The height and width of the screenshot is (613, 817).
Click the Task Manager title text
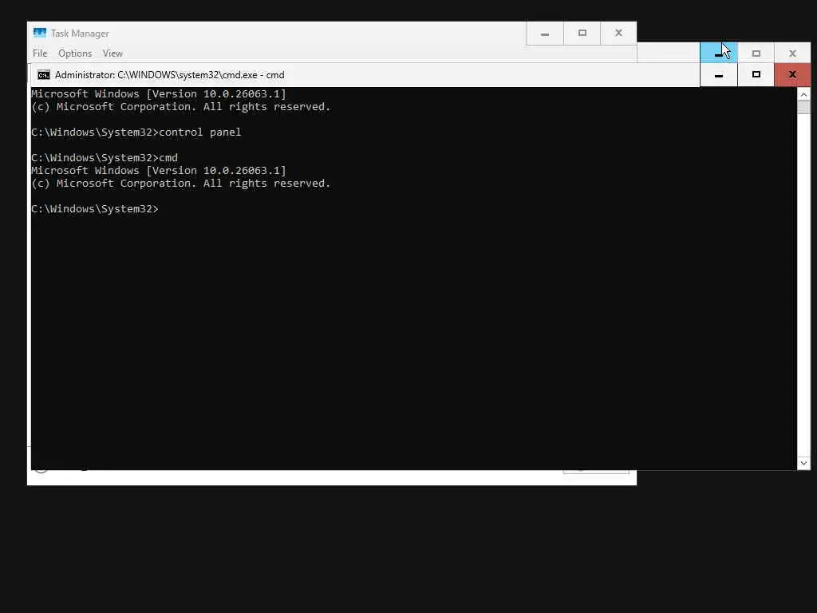point(80,34)
